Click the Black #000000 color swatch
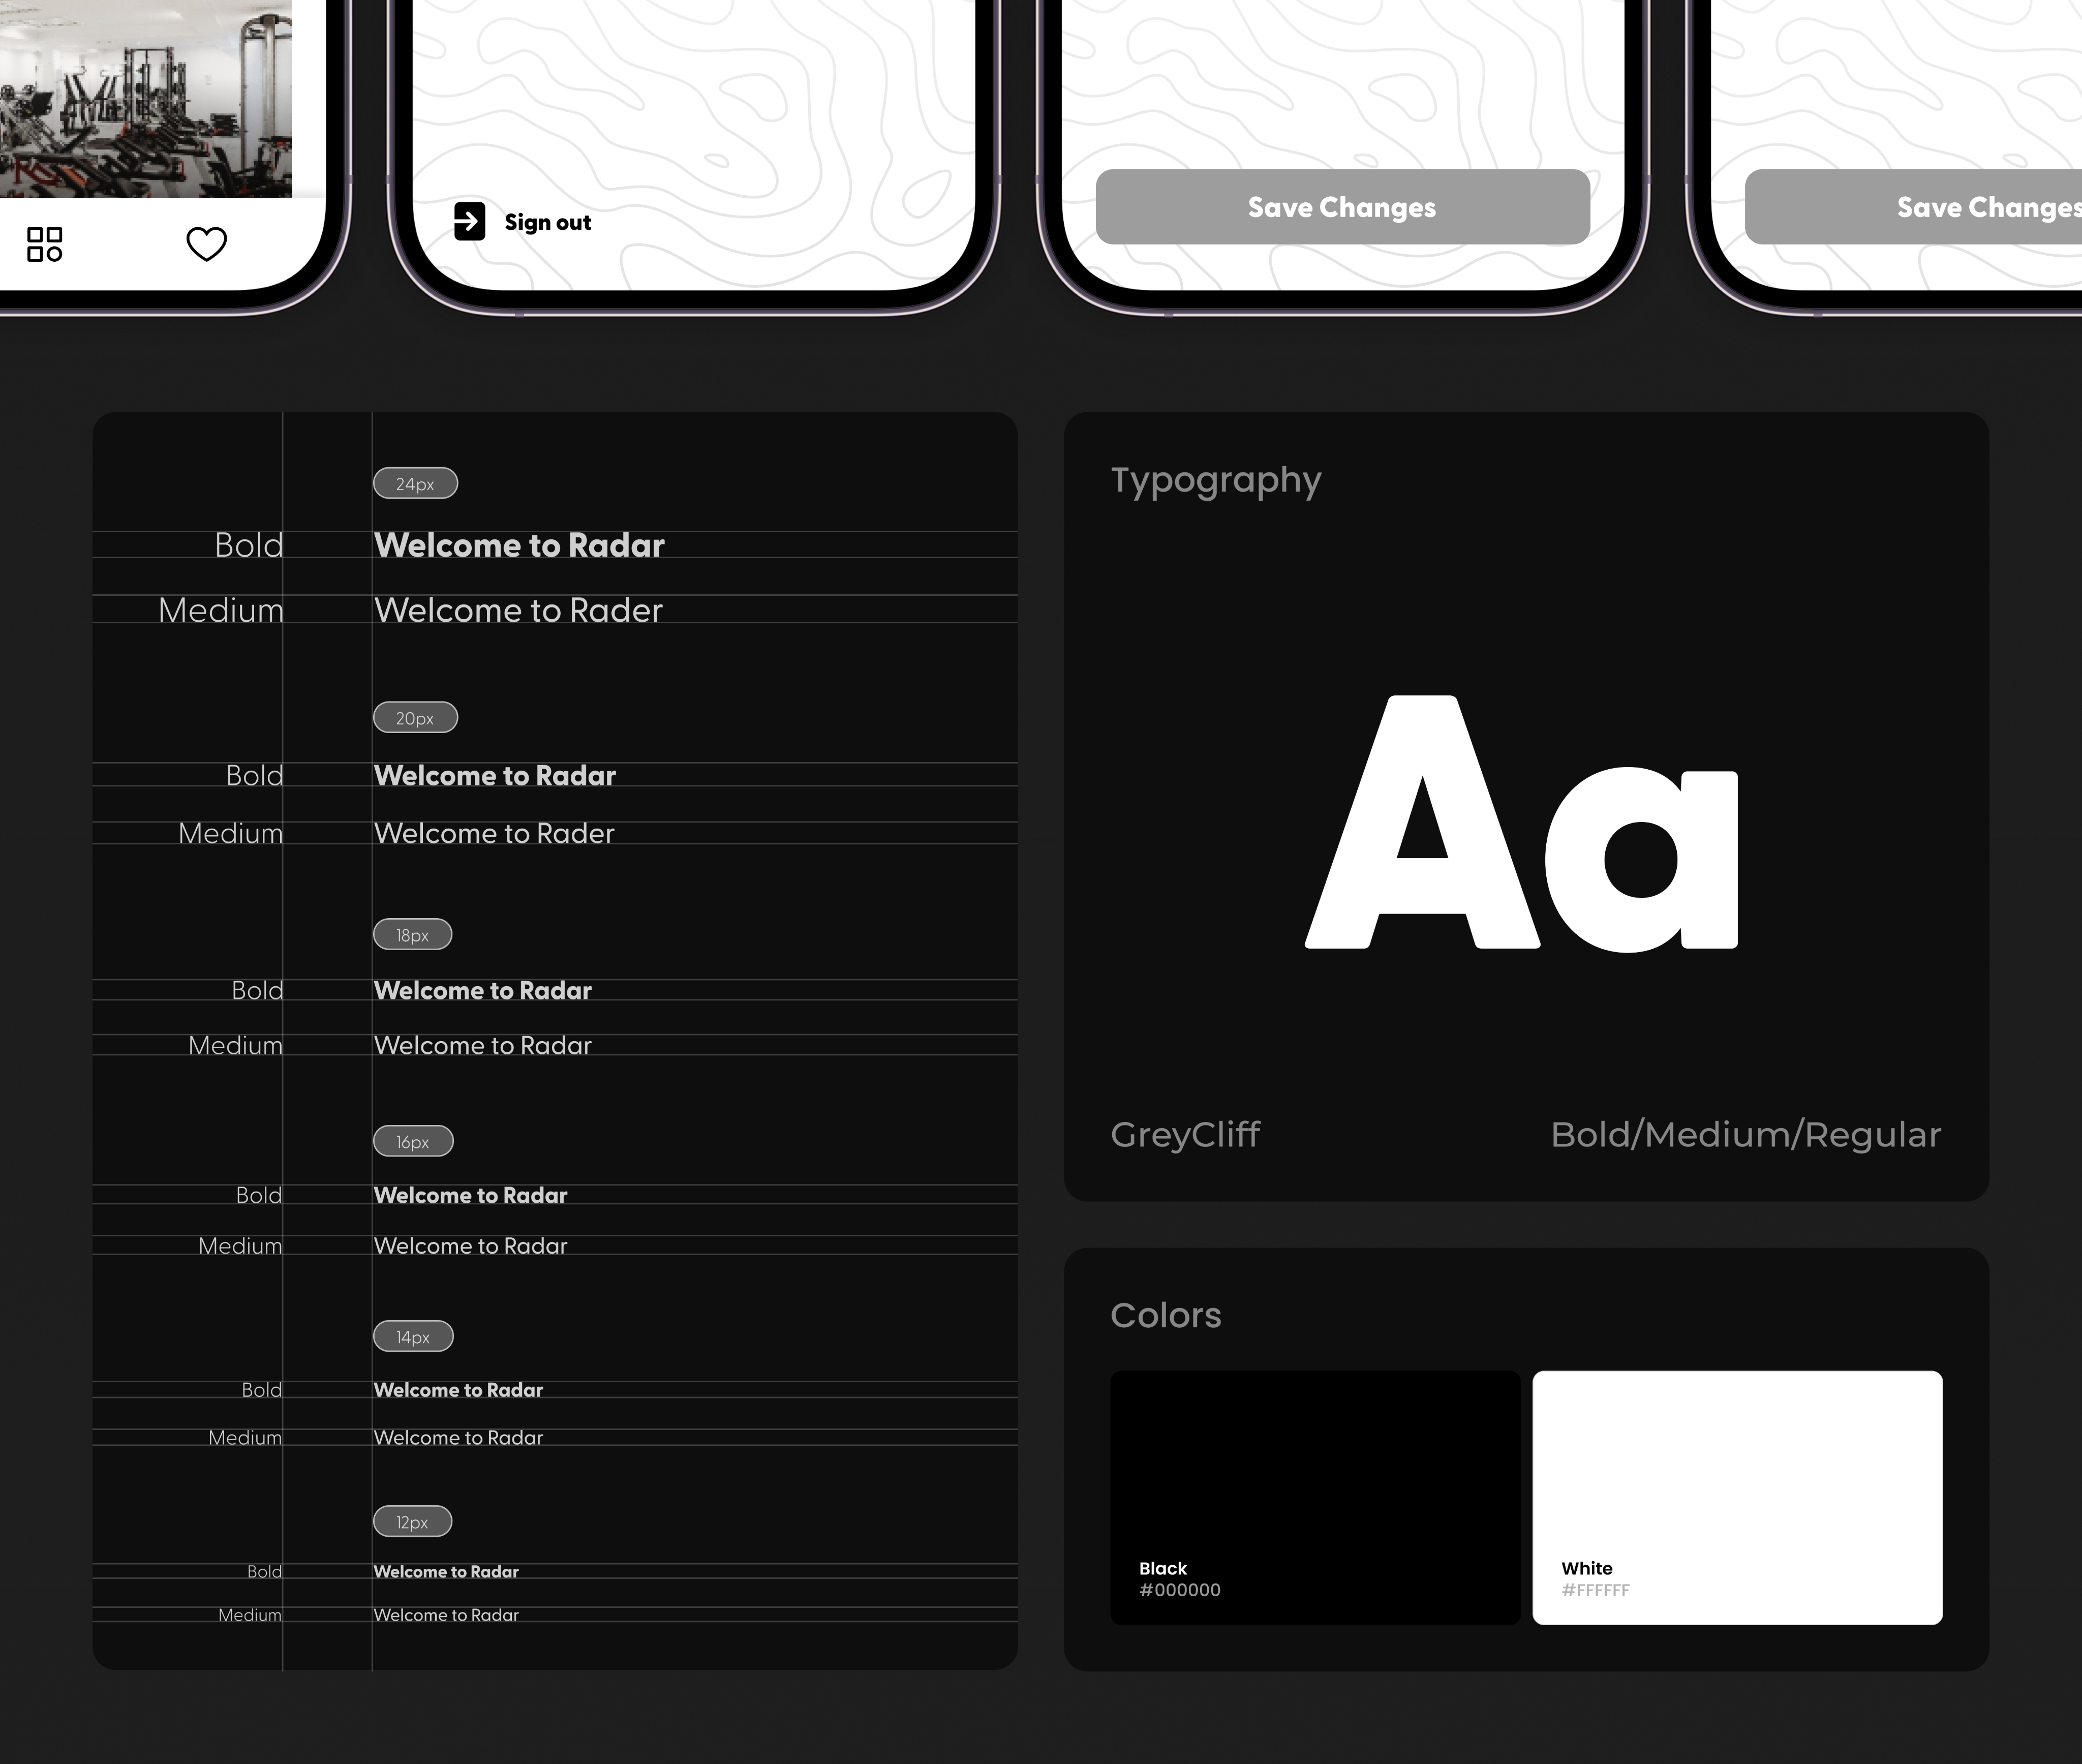 point(1314,1497)
